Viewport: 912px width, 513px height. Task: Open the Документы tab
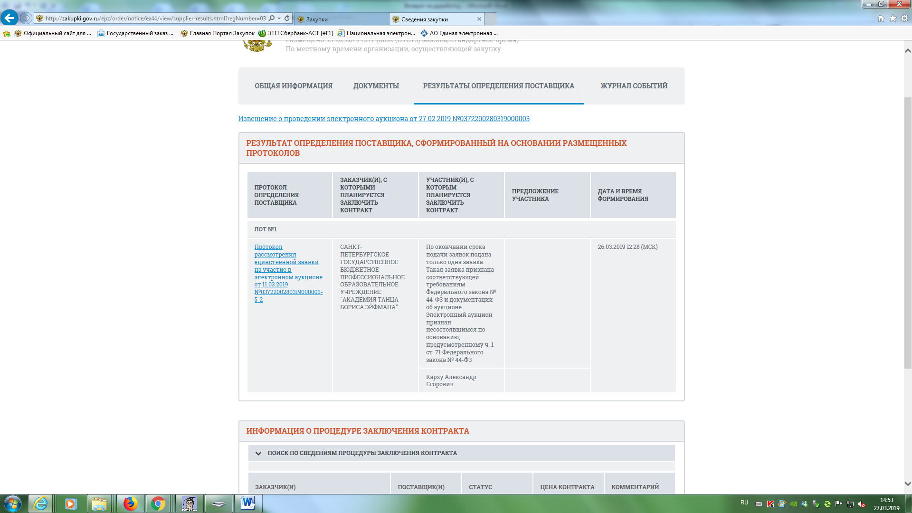(376, 86)
